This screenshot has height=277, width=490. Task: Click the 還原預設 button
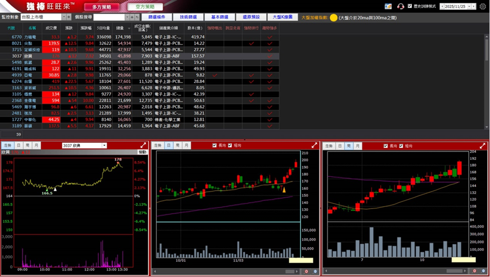(x=251, y=17)
